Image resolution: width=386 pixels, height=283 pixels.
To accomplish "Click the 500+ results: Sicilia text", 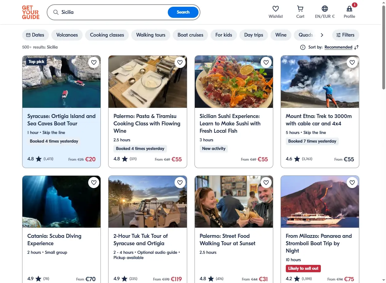I will [40, 47].
